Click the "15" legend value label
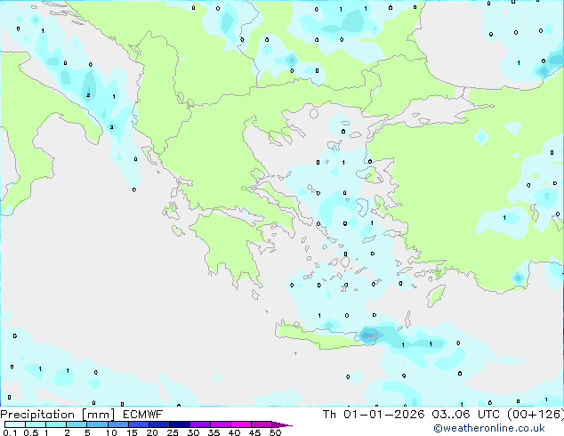The width and height of the screenshot is (564, 436). point(132,432)
